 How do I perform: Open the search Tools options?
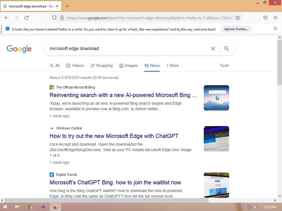224,65
